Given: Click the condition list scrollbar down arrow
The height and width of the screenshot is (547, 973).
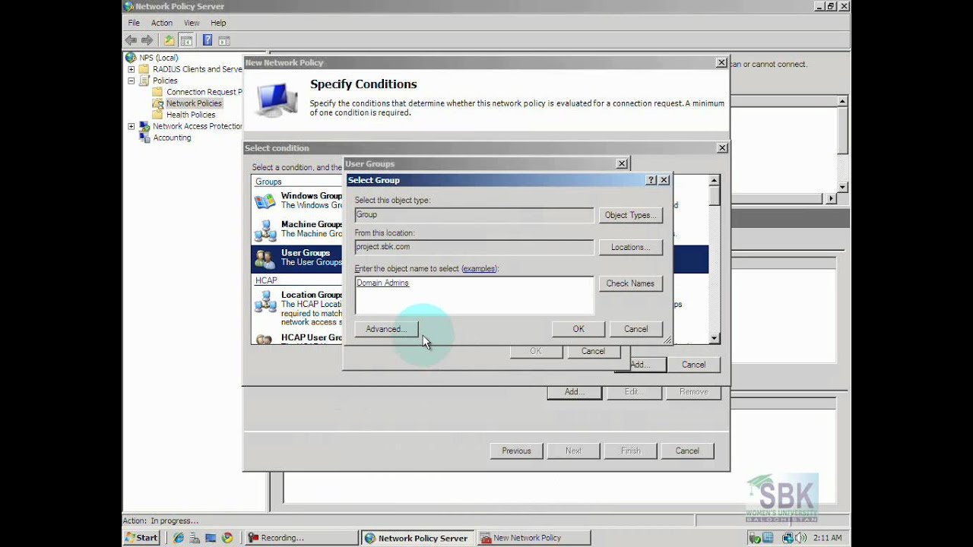Looking at the screenshot, I should 714,339.
